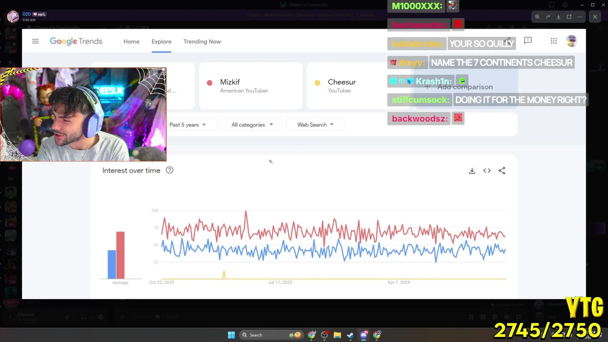Click the embed code icon
This screenshot has width=608, height=342.
(x=487, y=171)
